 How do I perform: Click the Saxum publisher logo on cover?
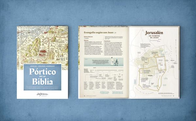42,95
